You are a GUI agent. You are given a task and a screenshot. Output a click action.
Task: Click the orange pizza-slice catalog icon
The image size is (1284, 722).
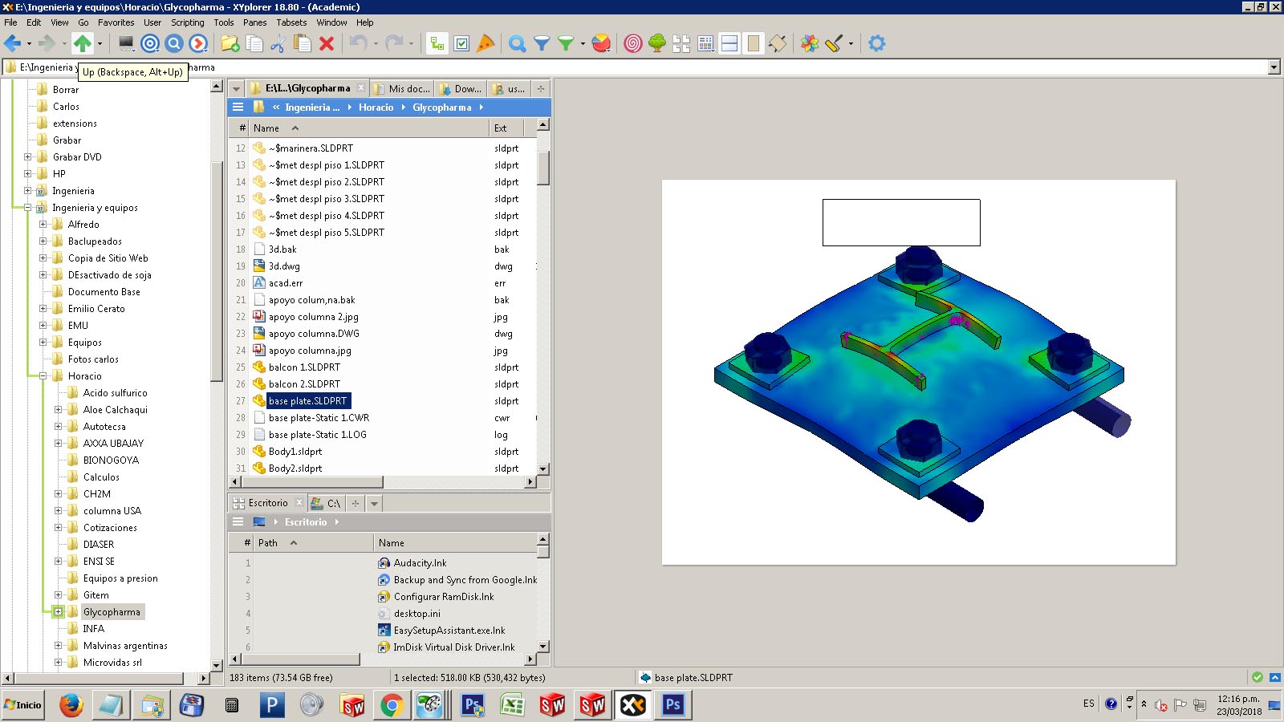click(486, 43)
